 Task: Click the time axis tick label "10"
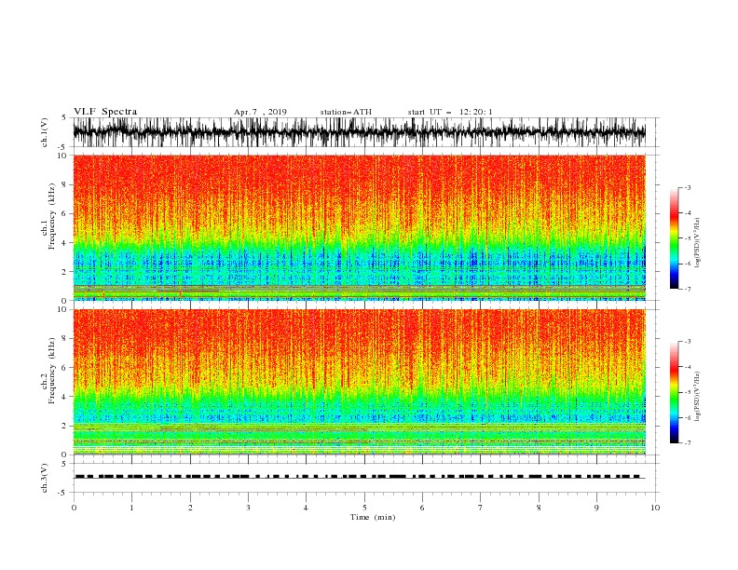pos(655,508)
